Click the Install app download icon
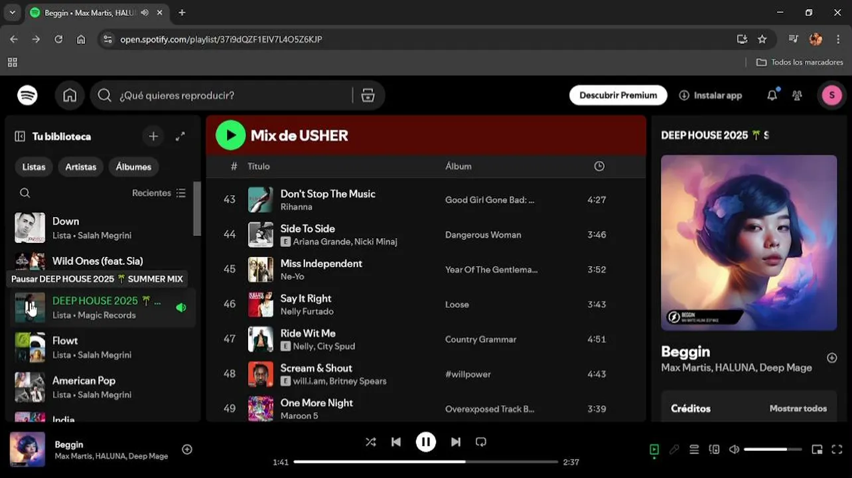Screen dimensions: 852x478 coord(684,96)
